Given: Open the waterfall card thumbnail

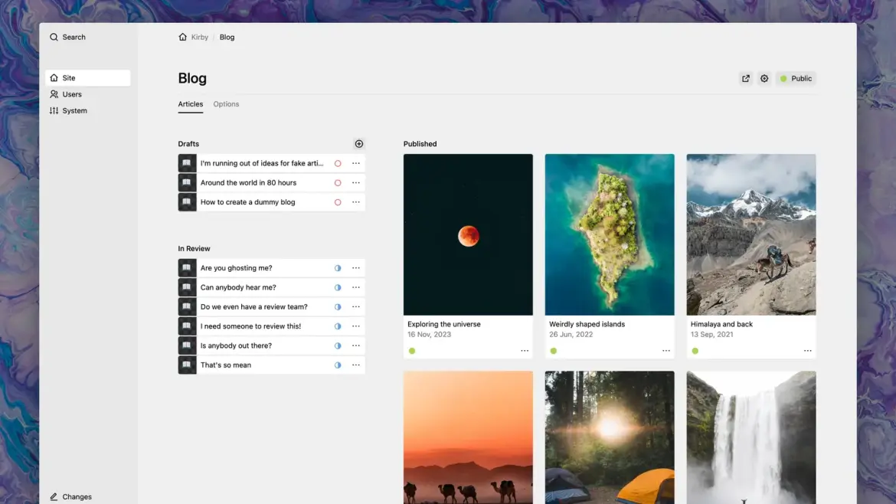Looking at the screenshot, I should click(751, 437).
